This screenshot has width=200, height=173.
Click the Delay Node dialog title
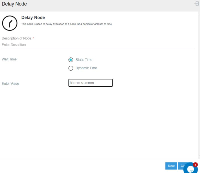point(14,4)
